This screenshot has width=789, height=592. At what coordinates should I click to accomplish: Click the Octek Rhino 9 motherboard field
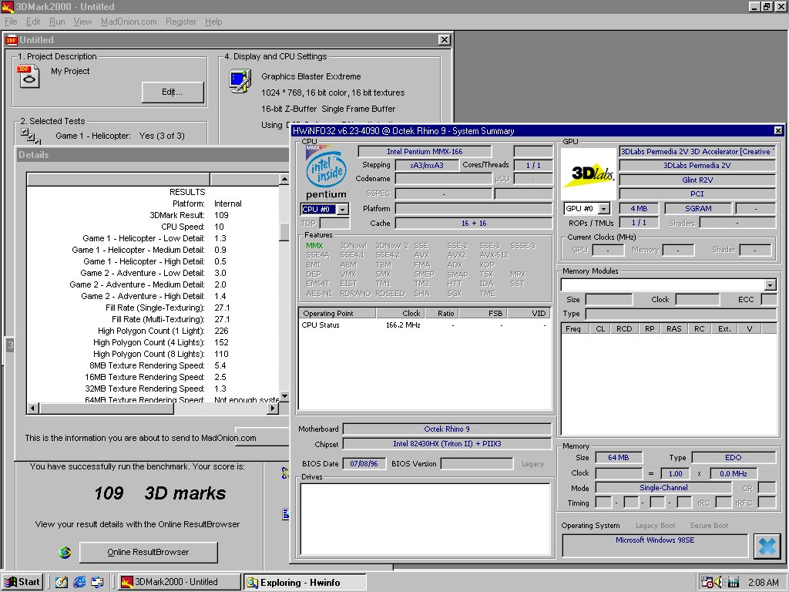[x=447, y=429]
